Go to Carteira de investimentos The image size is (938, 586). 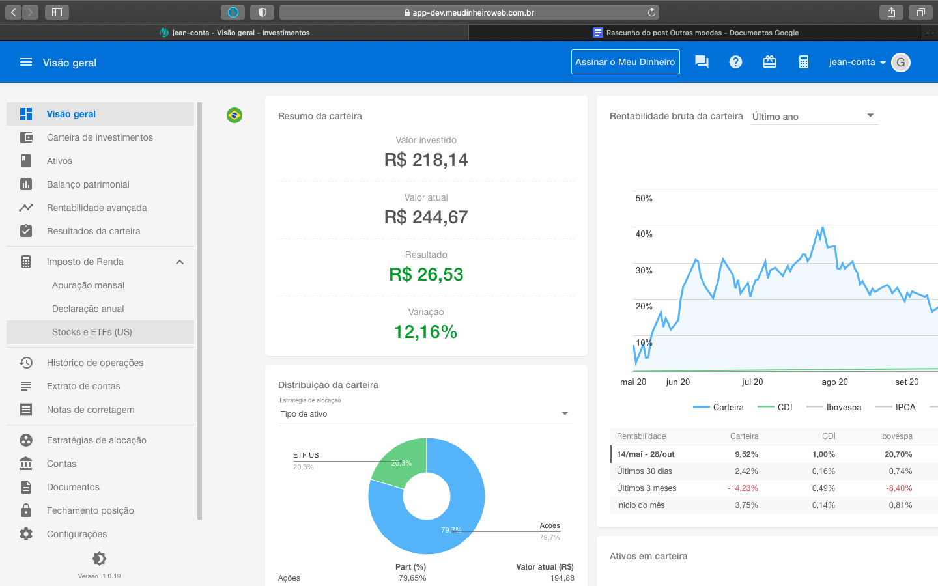[100, 137]
